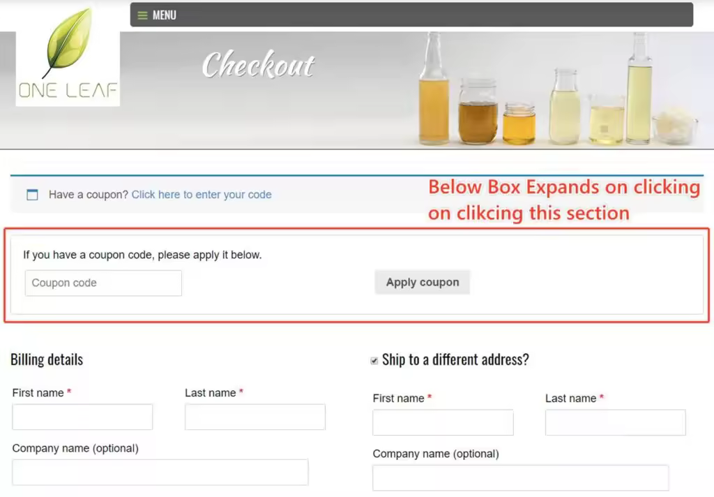The height and width of the screenshot is (497, 714).
Task: Open the MENU label in navbar
Action: click(x=165, y=15)
